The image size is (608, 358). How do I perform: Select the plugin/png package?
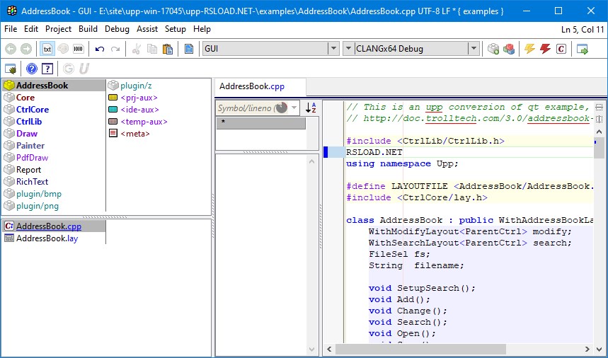click(38, 206)
